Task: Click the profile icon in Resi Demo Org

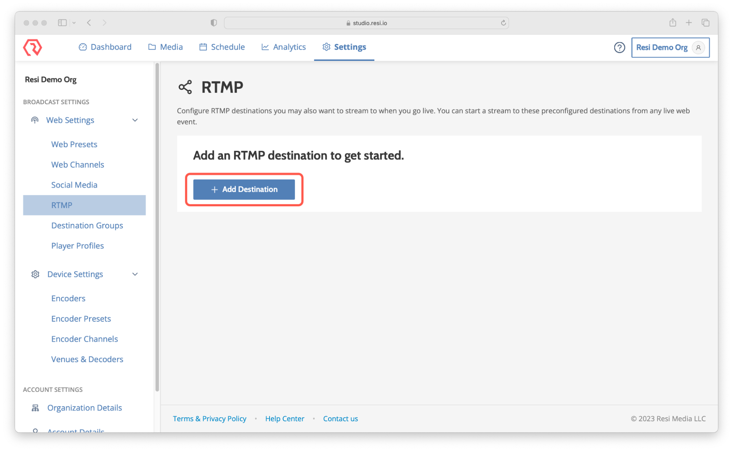Action: (x=698, y=47)
